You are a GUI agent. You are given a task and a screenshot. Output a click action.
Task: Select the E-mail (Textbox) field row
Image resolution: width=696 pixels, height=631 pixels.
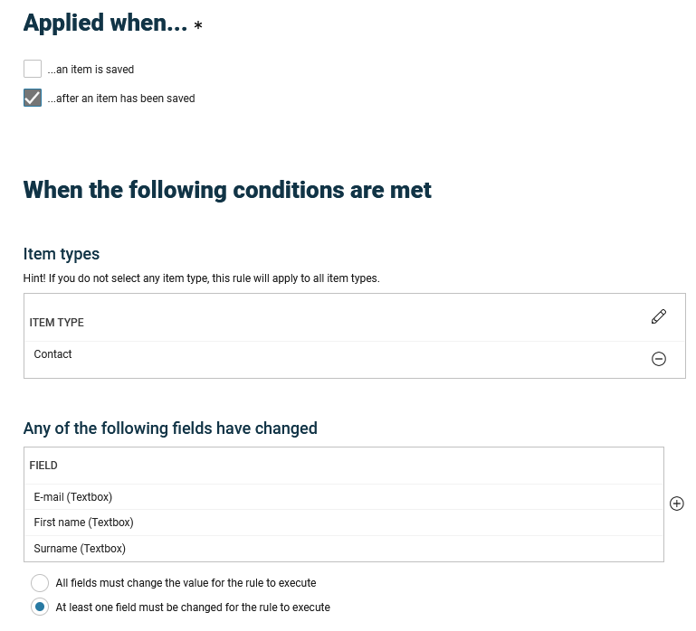pyautogui.click(x=73, y=497)
